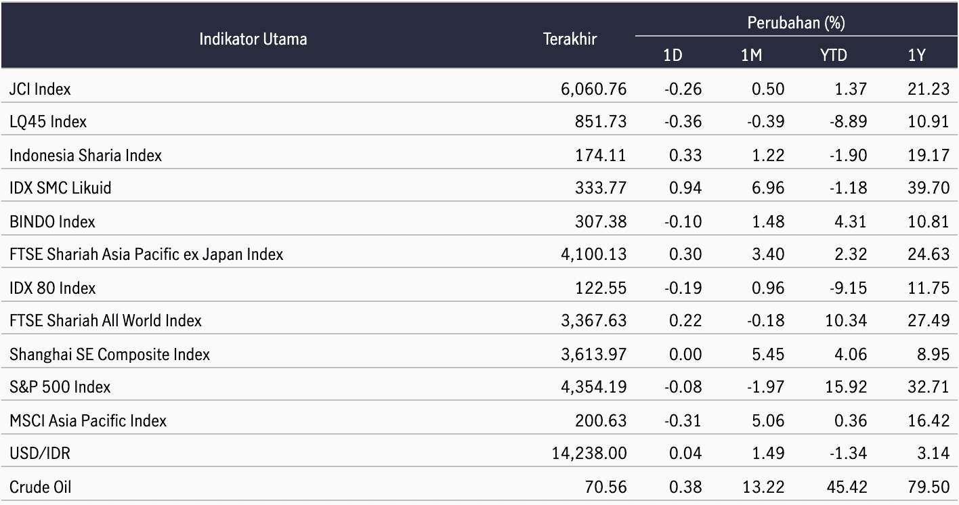The height and width of the screenshot is (505, 959).
Task: Select the IDX 80 Index label
Action: [53, 288]
